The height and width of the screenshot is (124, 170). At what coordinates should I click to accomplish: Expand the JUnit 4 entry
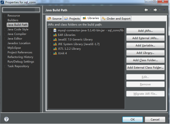(x=51, y=53)
